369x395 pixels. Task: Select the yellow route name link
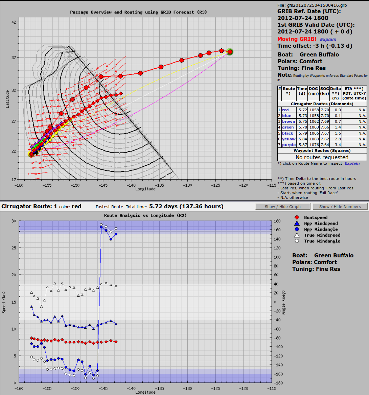click(289, 139)
